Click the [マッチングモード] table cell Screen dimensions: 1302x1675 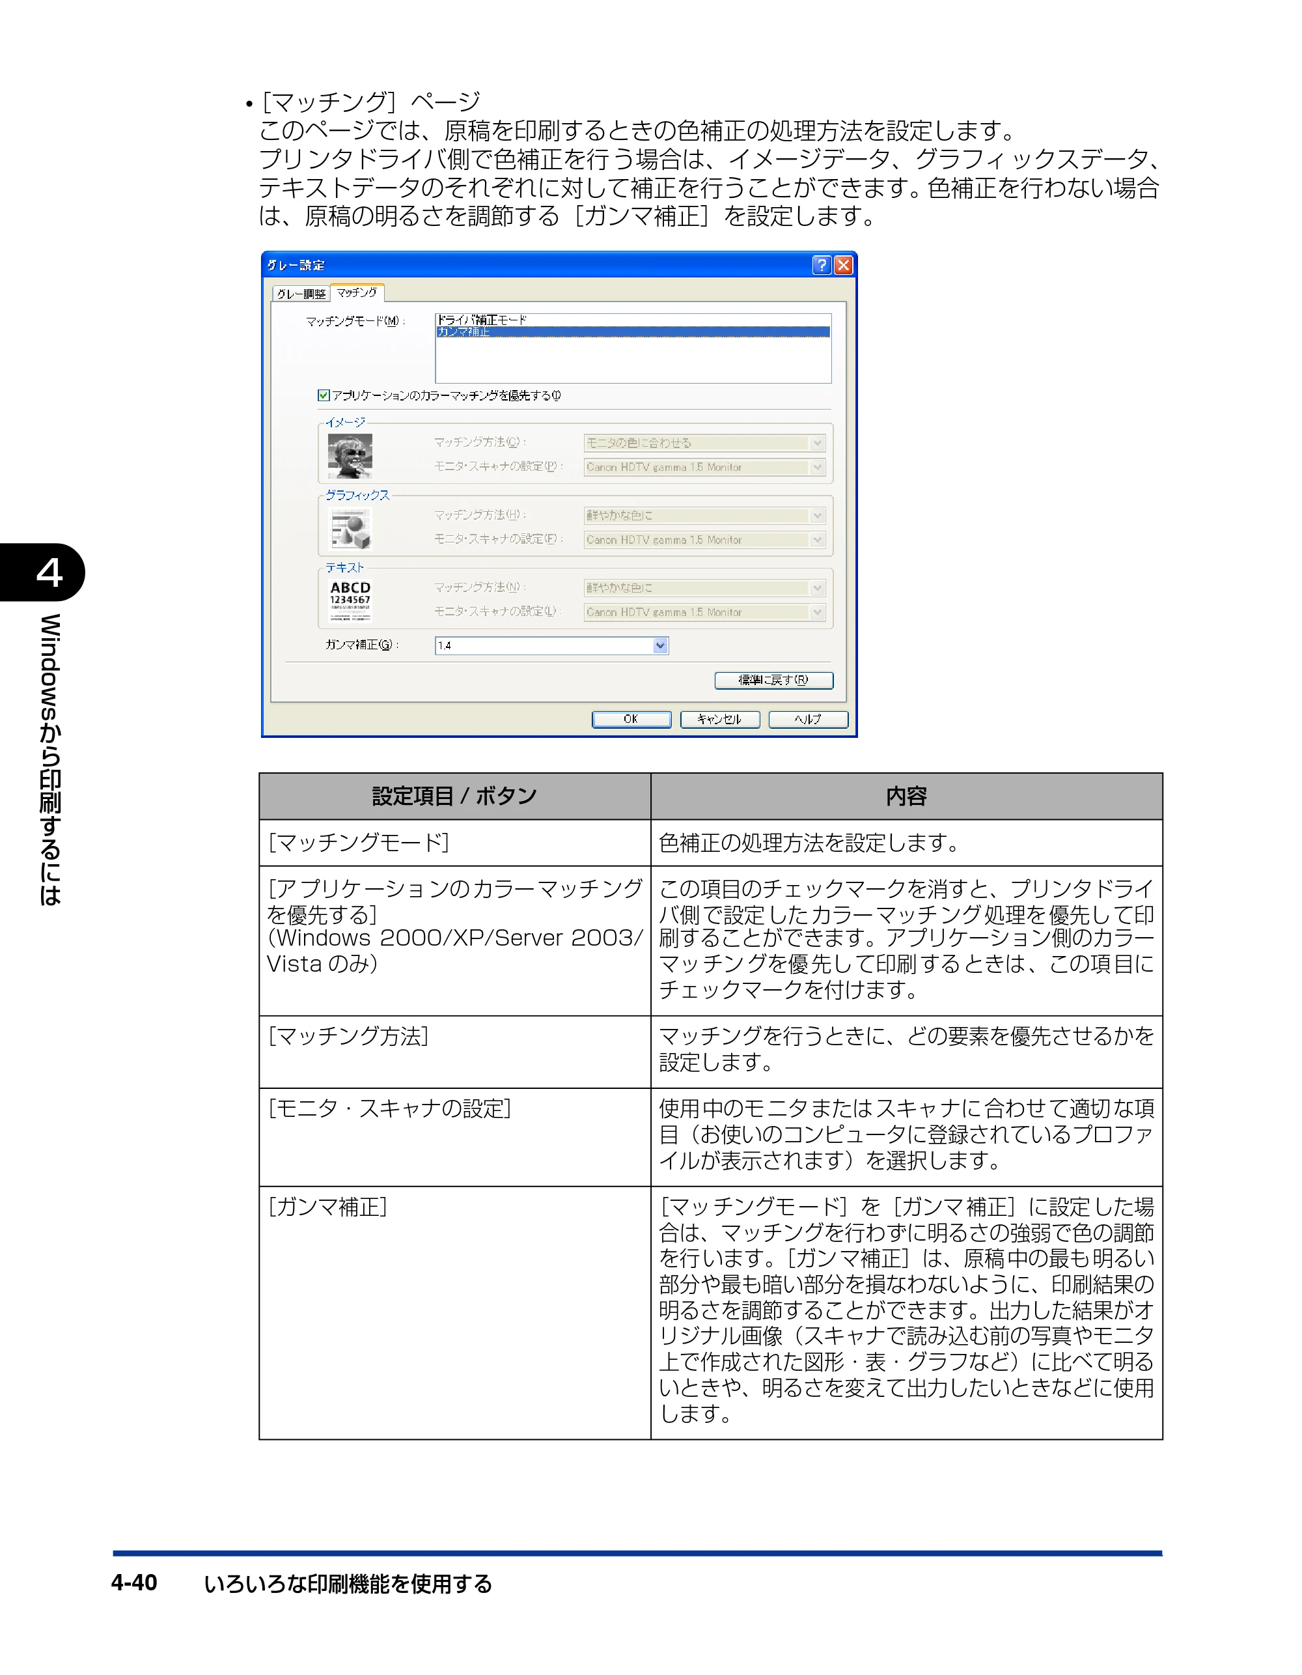(x=454, y=843)
